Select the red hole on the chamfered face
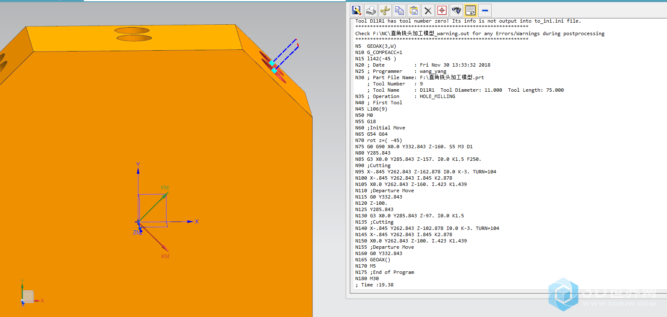The image size is (667, 317). point(273,67)
